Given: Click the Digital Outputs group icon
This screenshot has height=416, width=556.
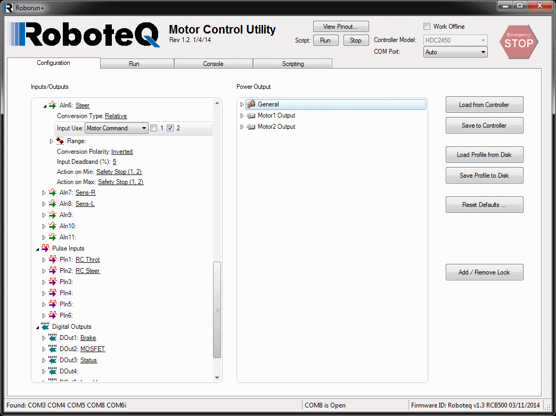Looking at the screenshot, I should point(45,327).
